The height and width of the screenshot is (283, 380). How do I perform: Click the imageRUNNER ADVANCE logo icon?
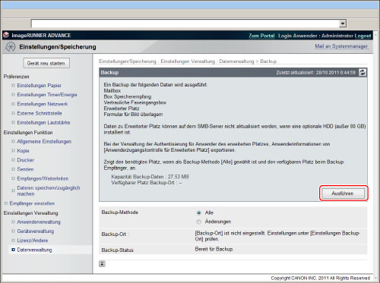[x=6, y=35]
